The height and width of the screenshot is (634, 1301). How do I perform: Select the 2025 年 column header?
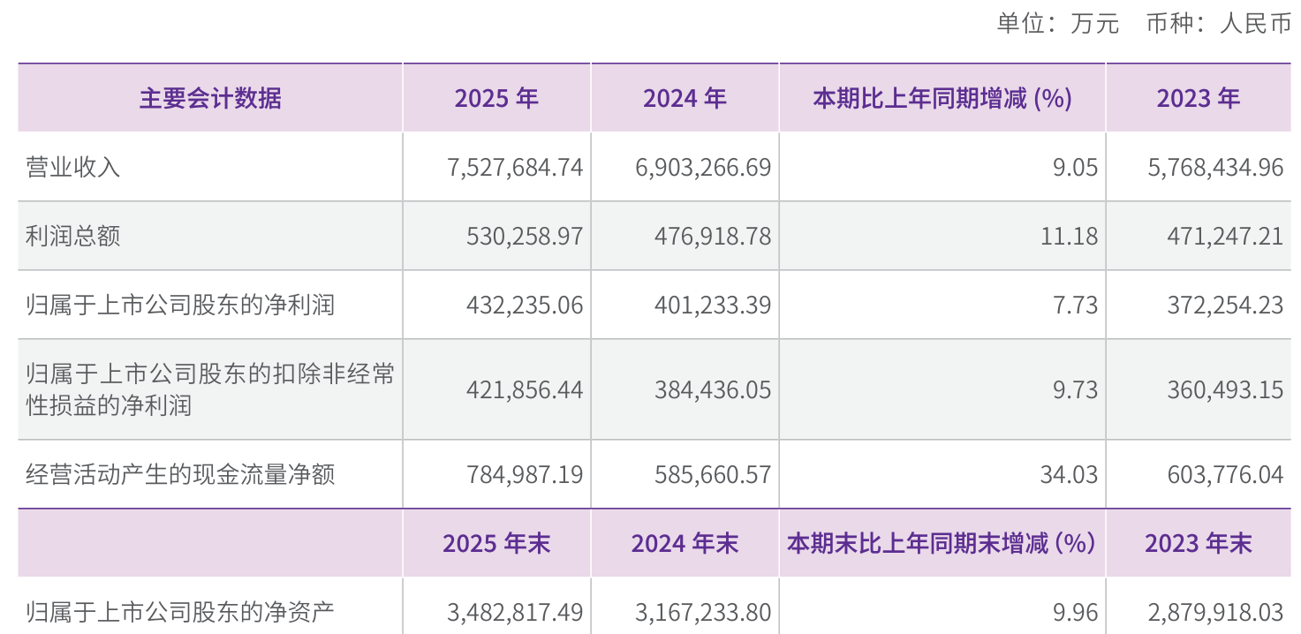coord(496,98)
